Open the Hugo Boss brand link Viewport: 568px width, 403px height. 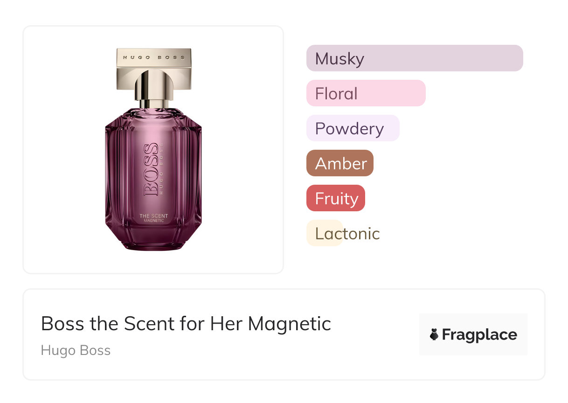pyautogui.click(x=76, y=350)
